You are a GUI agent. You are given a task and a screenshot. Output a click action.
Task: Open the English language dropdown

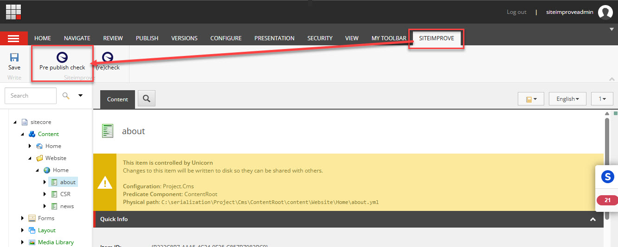click(x=567, y=99)
